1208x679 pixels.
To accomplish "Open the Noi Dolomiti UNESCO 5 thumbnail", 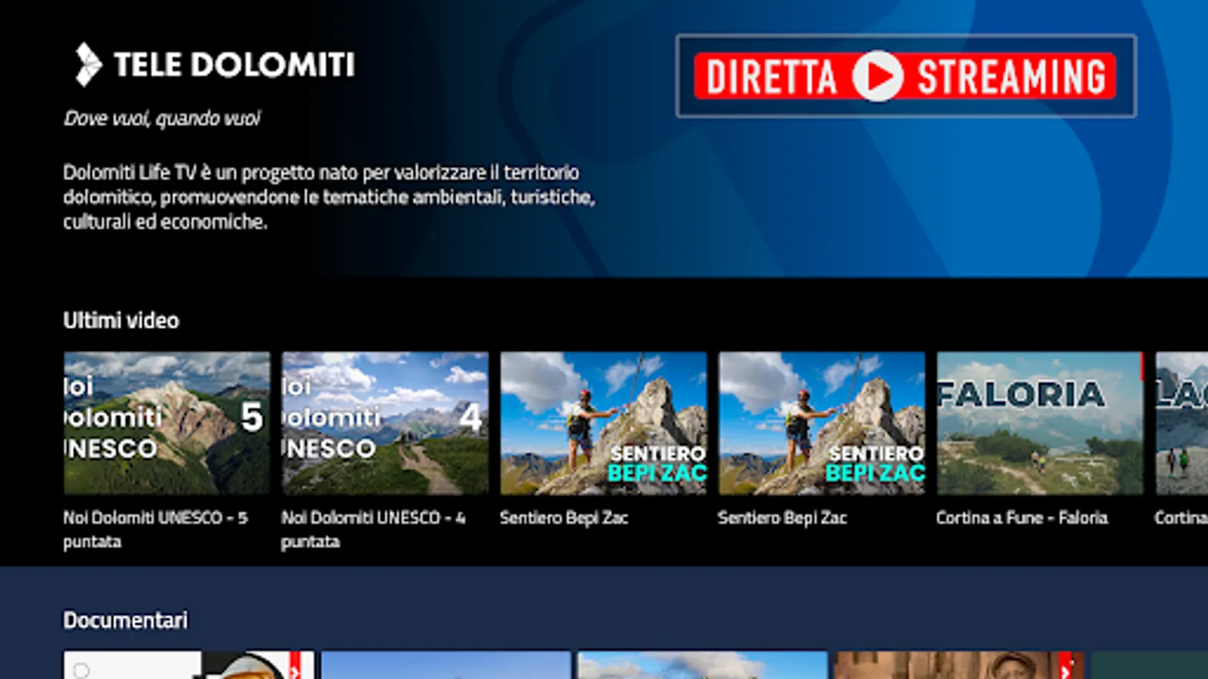I will pos(167,423).
